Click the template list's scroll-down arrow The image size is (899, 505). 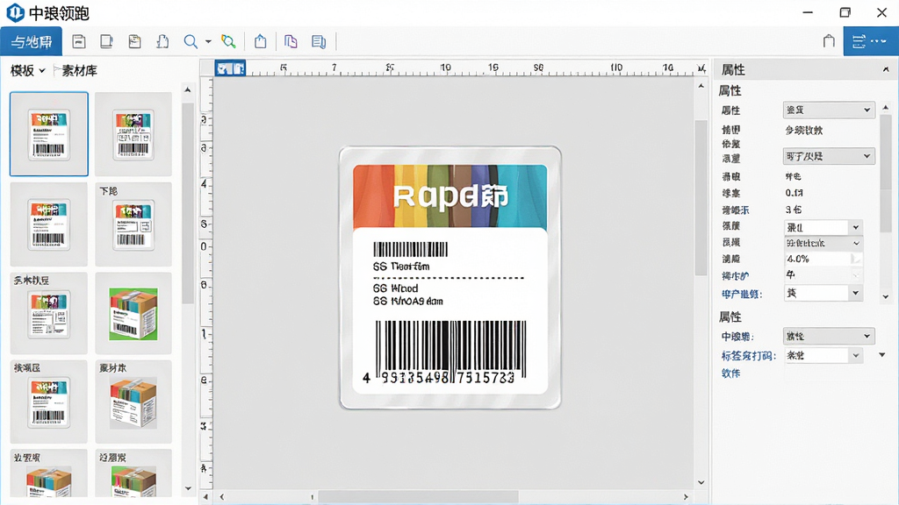[188, 488]
